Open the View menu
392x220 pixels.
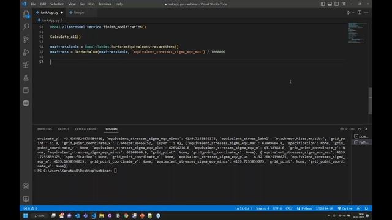72,4
